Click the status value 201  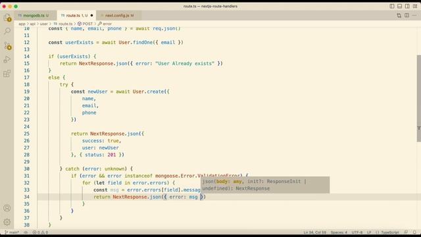(x=112, y=155)
